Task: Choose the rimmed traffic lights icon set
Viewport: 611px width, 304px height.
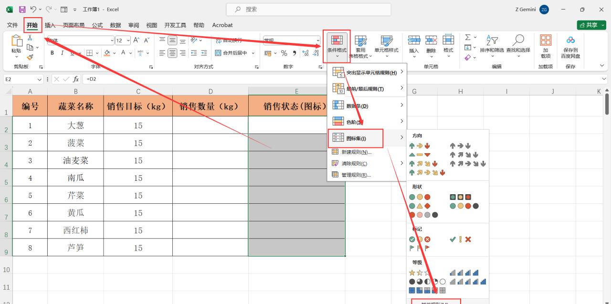Action: (461, 197)
